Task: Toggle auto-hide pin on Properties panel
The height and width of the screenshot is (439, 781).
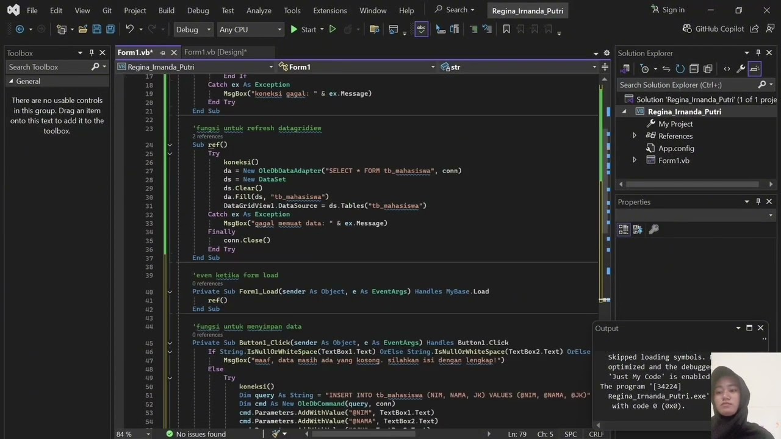Action: (758, 202)
